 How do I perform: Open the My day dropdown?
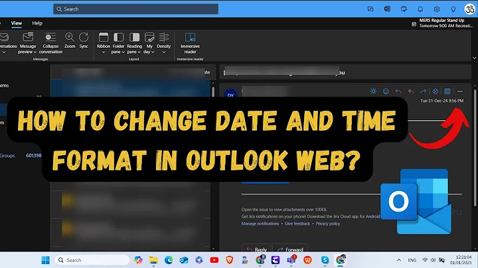149,43
